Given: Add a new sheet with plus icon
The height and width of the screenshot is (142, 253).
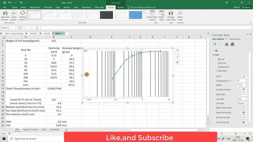Looking at the screenshot, I should point(66,130).
